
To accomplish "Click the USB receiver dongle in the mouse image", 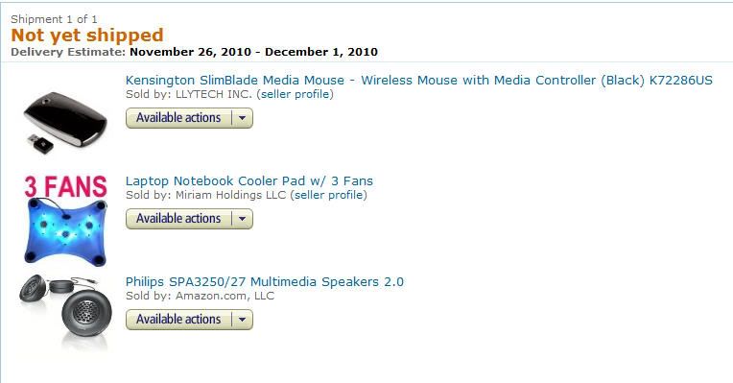I will (40, 143).
